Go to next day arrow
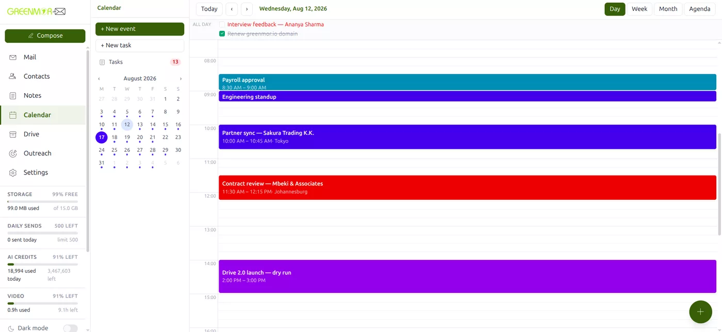 tap(247, 9)
